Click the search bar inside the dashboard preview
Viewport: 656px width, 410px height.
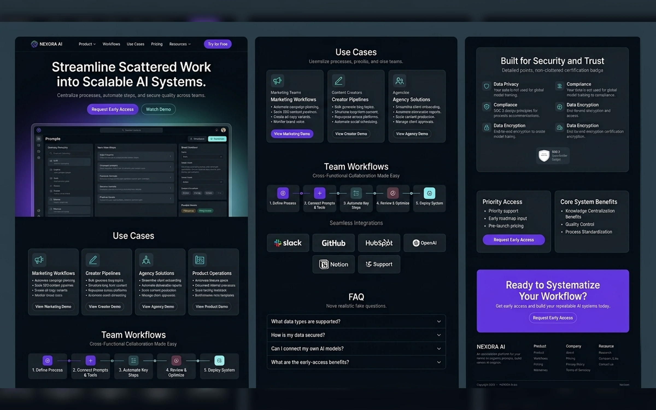(131, 130)
